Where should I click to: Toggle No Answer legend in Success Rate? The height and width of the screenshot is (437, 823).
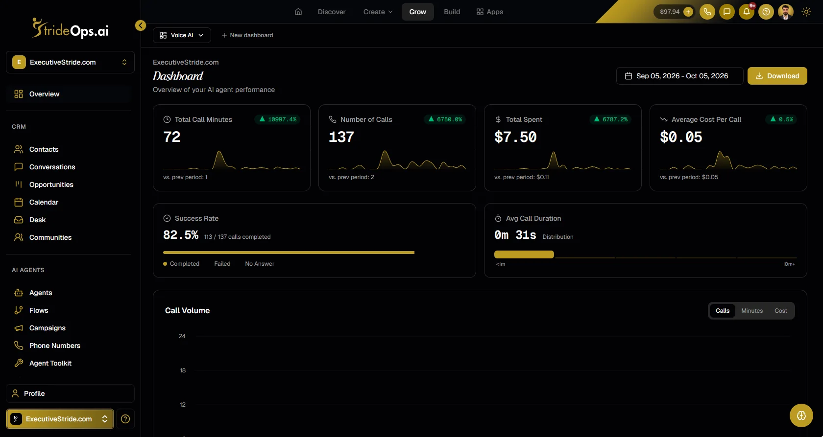tap(260, 264)
